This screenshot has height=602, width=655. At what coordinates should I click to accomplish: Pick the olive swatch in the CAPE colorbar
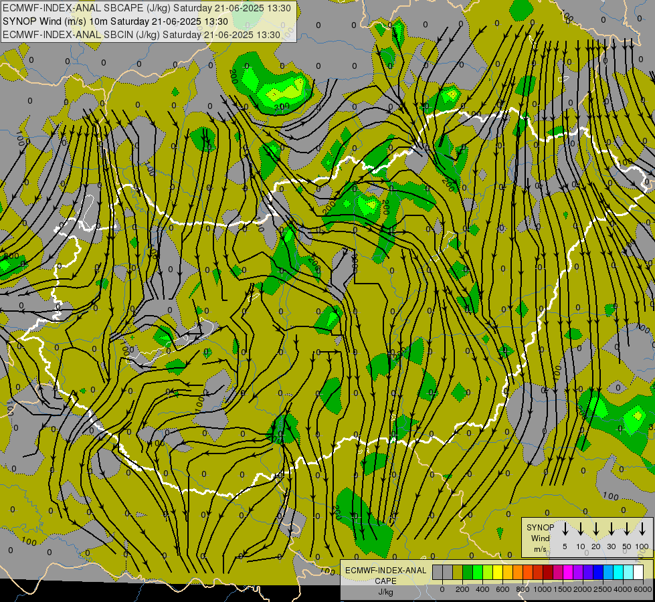[458, 573]
